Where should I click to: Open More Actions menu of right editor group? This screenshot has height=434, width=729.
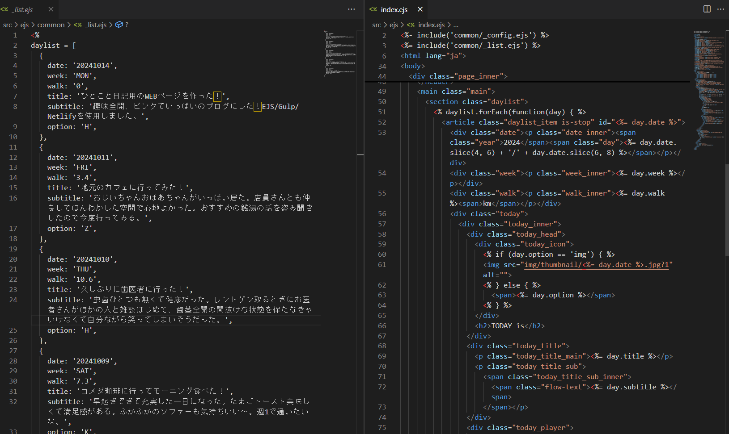[721, 9]
